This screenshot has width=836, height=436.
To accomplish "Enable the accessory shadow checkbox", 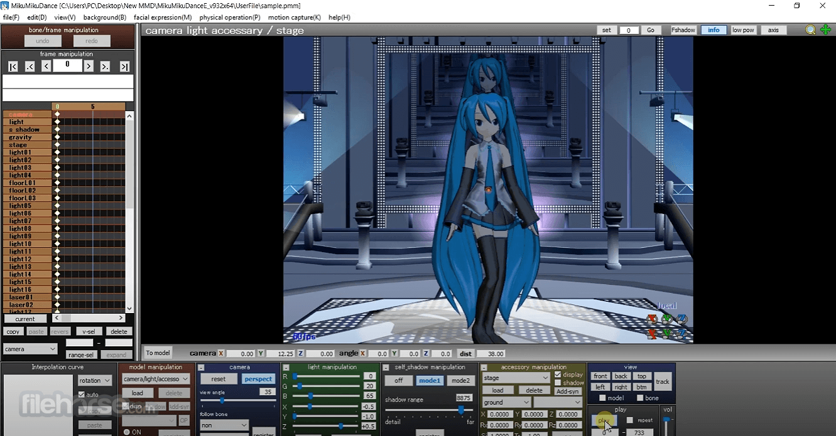I will coord(558,383).
